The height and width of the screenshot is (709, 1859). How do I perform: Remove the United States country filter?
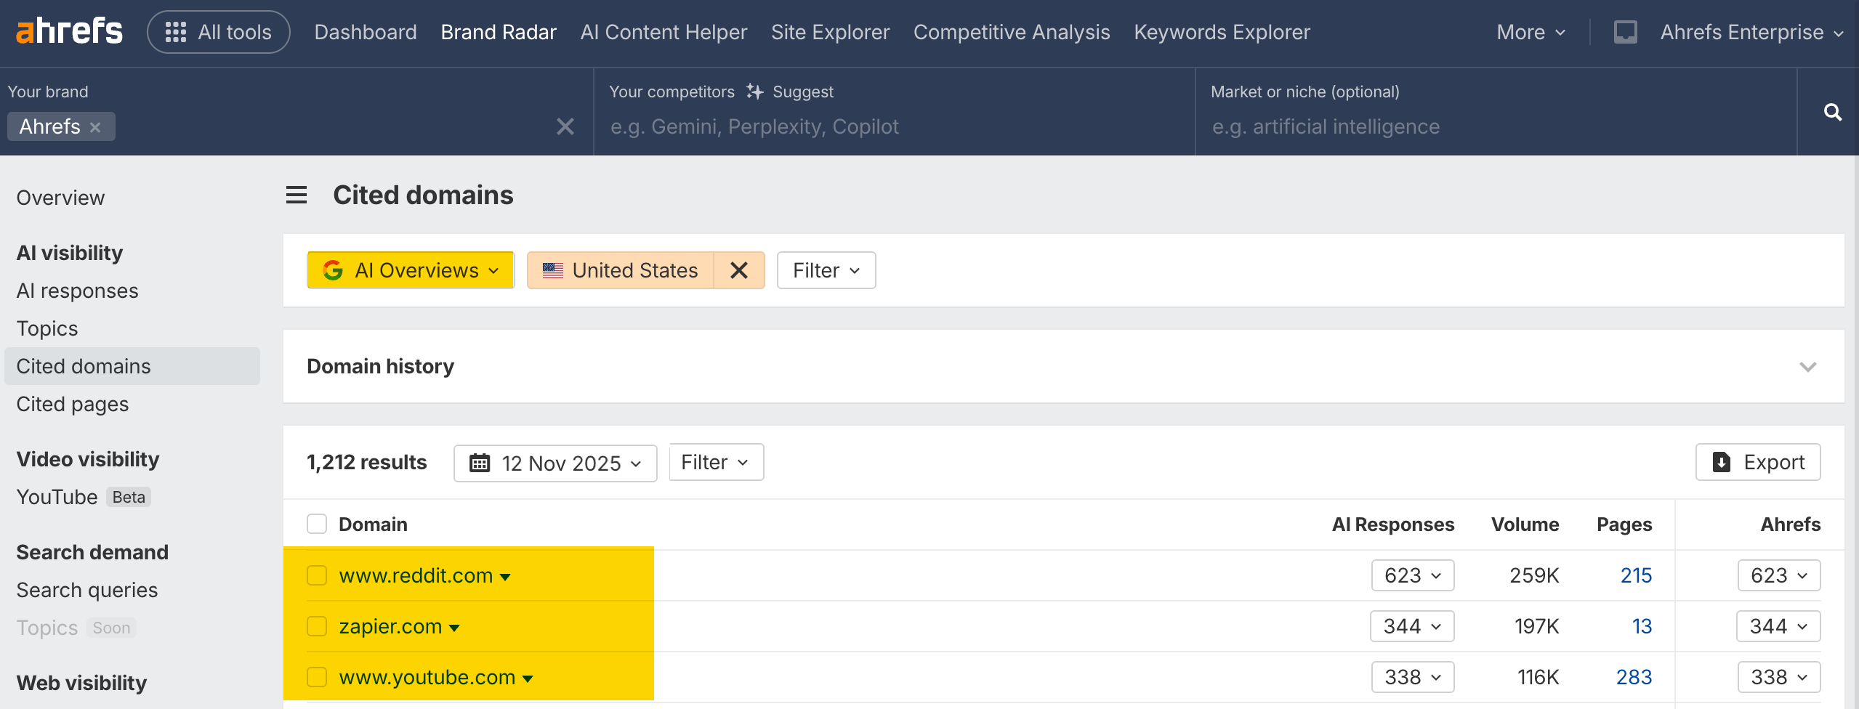[738, 270]
